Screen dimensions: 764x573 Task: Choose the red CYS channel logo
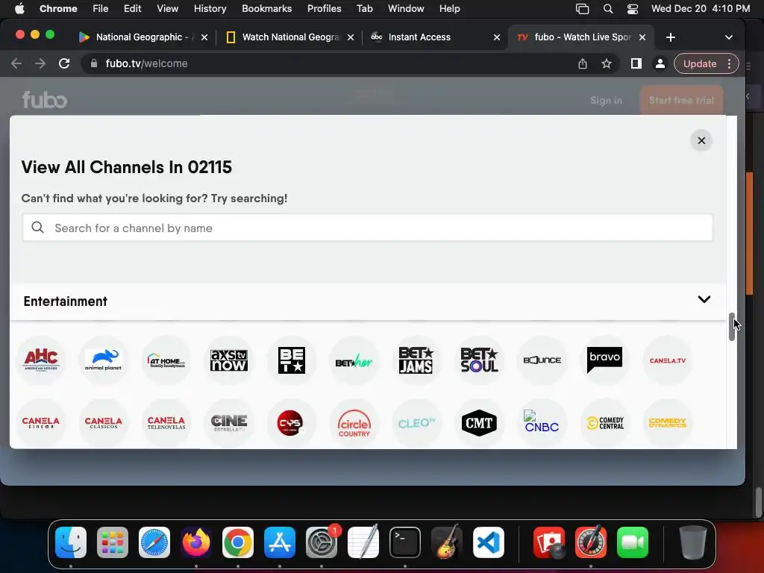click(292, 423)
